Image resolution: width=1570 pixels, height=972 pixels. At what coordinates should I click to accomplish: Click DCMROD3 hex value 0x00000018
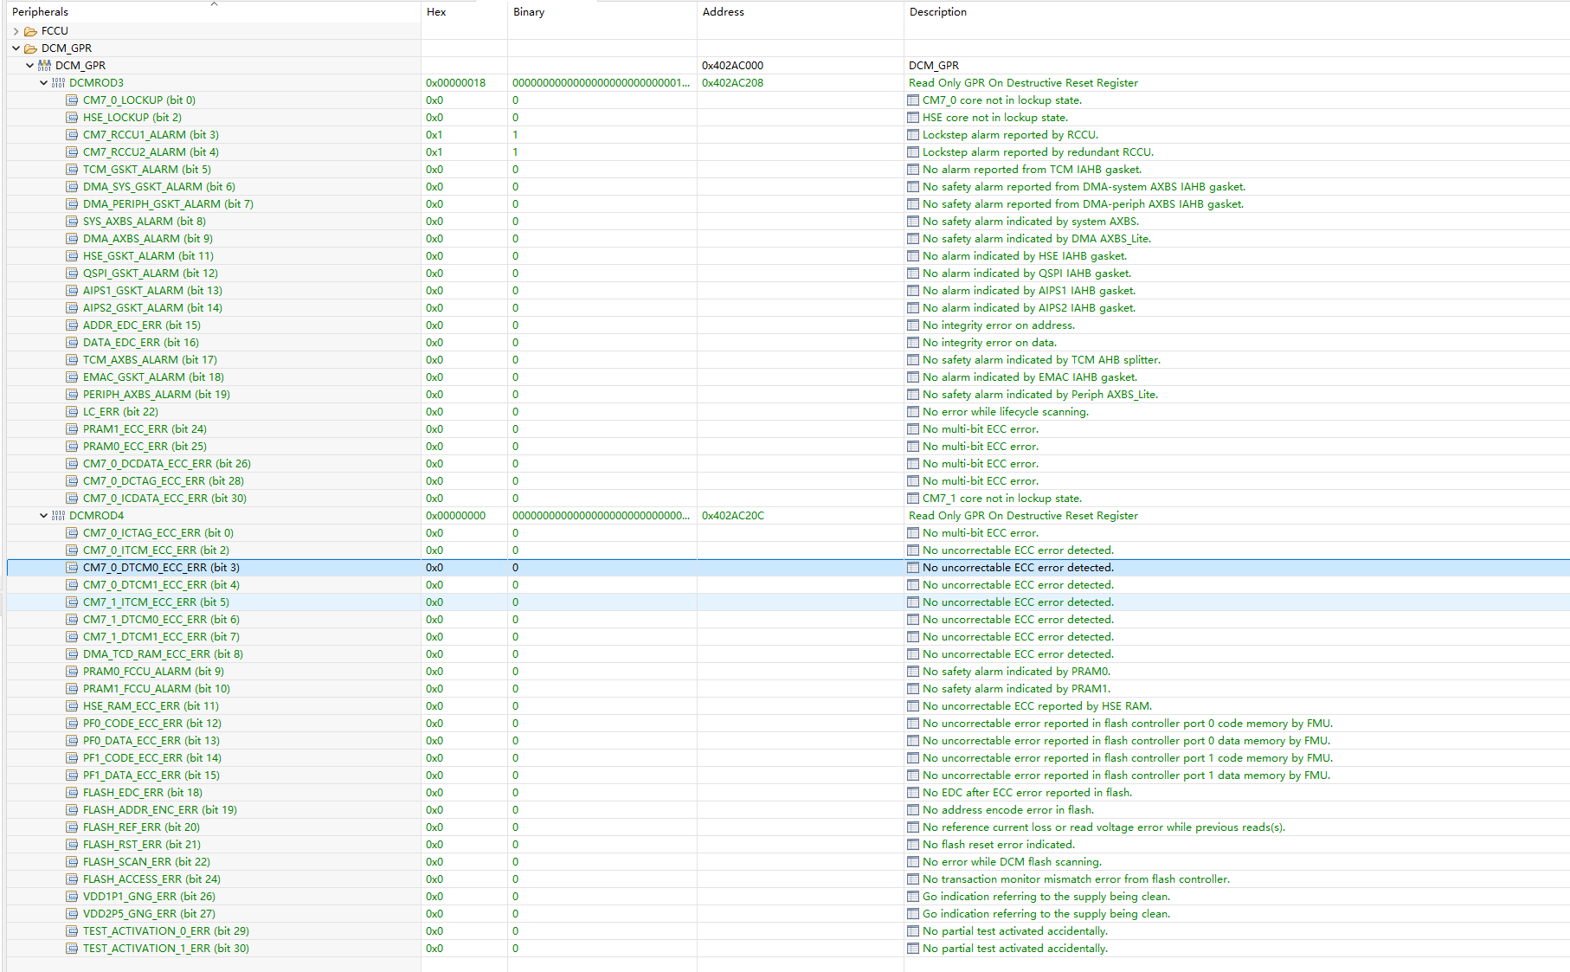point(455,83)
